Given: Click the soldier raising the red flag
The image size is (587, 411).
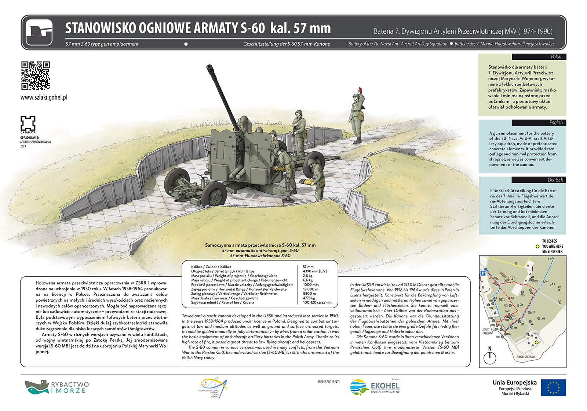Looking at the screenshot, I should 357,115.
